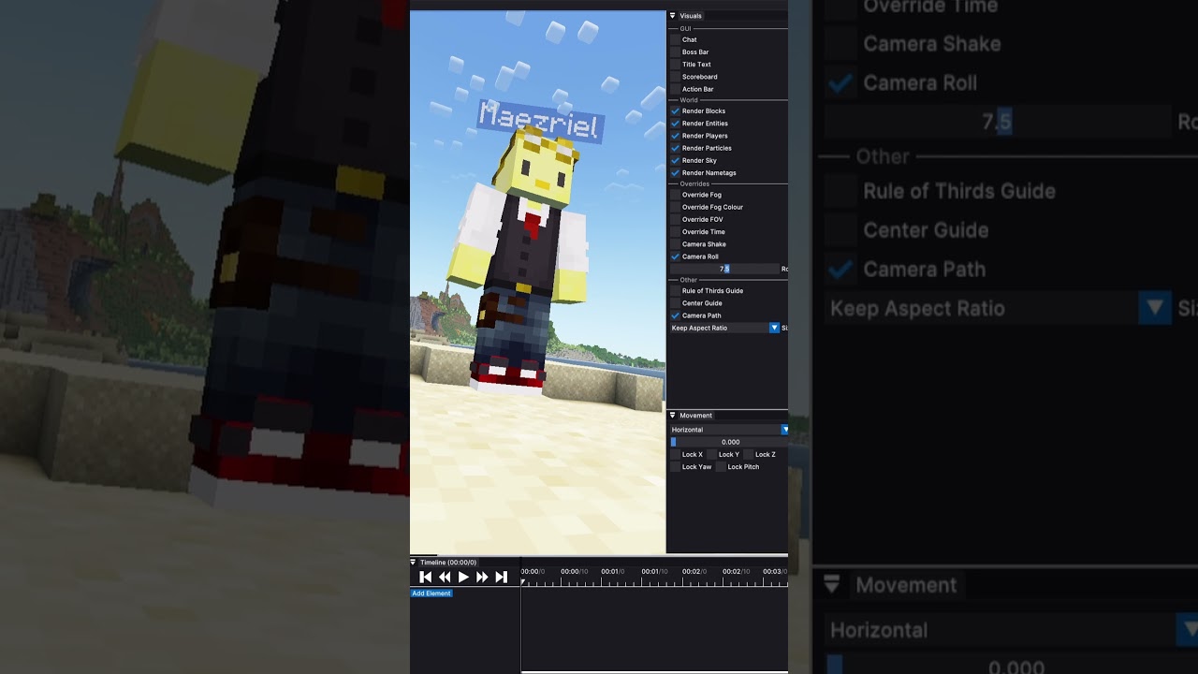Click the Add Element button
Screen dimensions: 1198x674
pyautogui.click(x=431, y=593)
